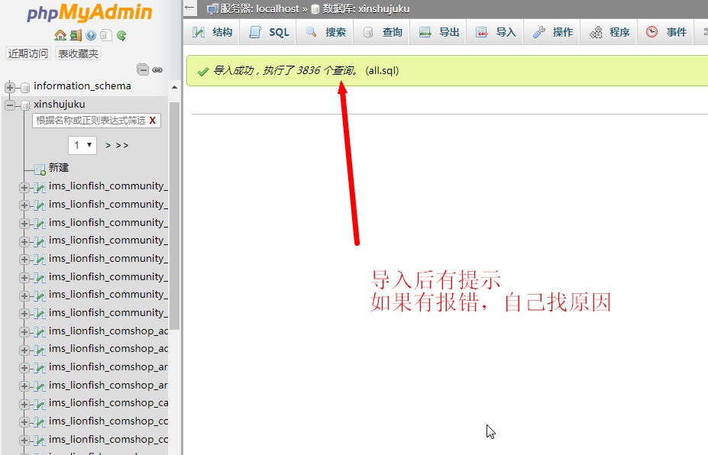Image resolution: width=708 pixels, height=455 pixels.
Task: Clear the table filter with red X
Action: point(153,121)
